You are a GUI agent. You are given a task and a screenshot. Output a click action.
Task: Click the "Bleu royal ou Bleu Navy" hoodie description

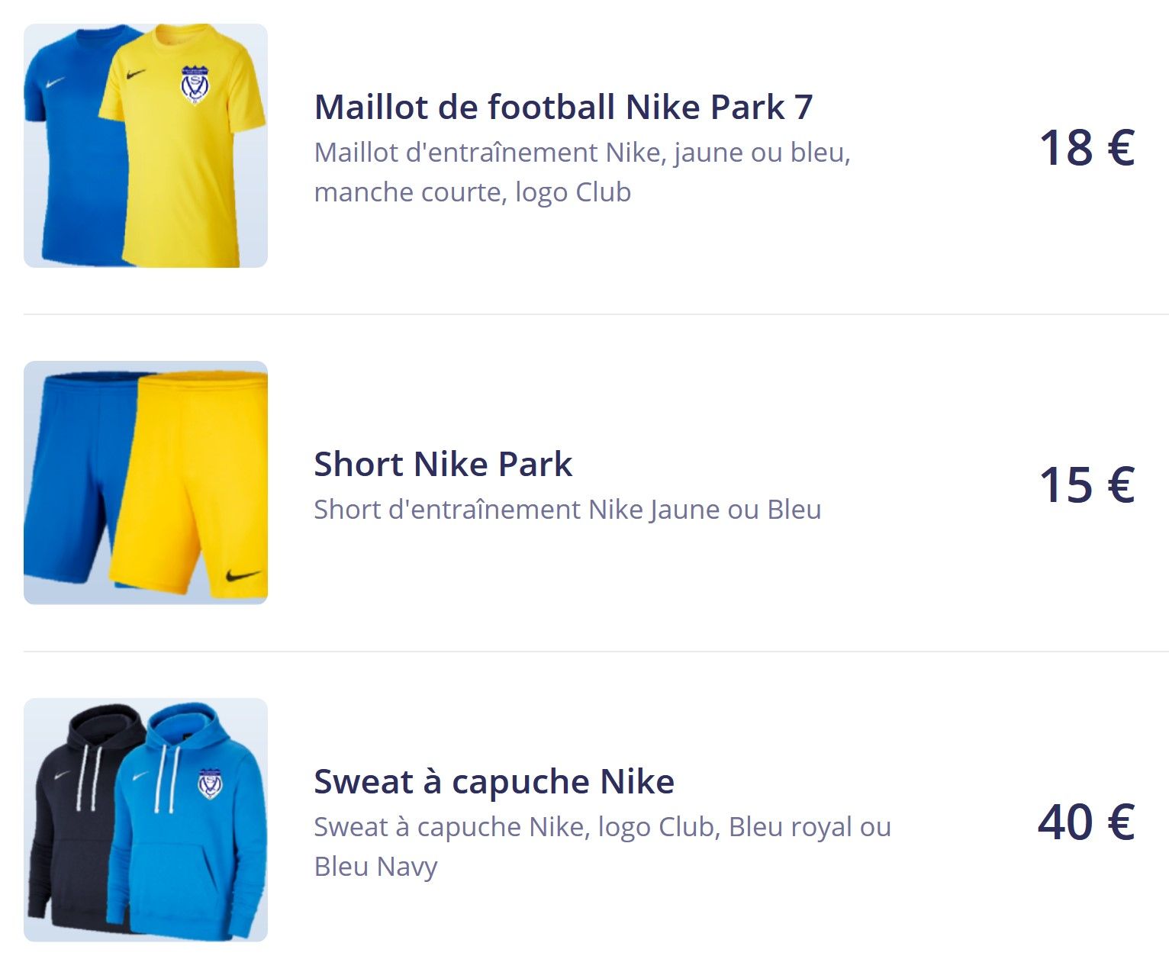click(602, 846)
